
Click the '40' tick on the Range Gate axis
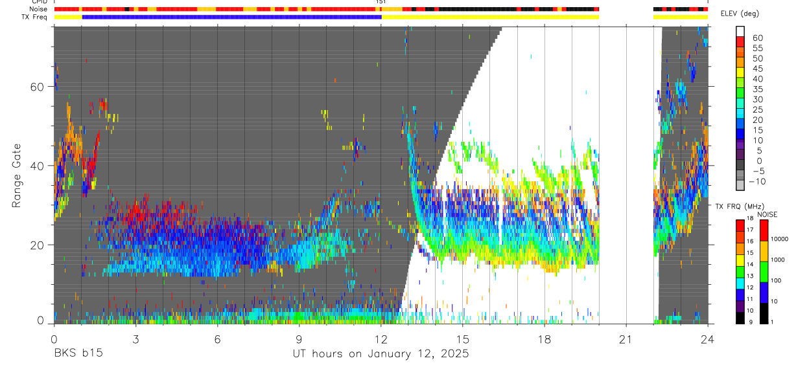coord(36,166)
